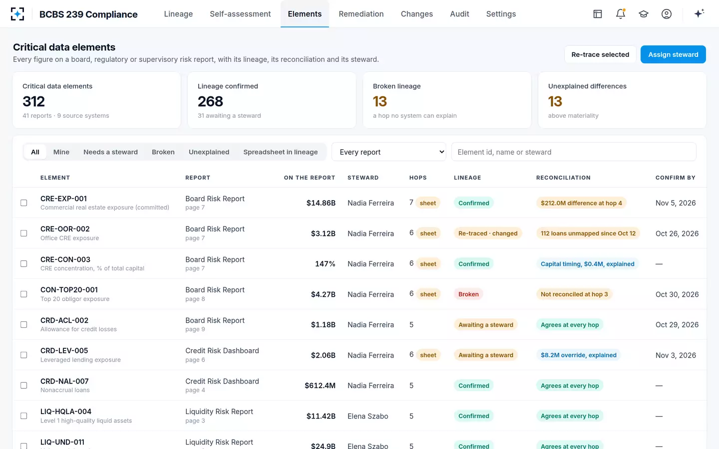Click the sheet tag in CRE-EXP-001 row

point(428,203)
